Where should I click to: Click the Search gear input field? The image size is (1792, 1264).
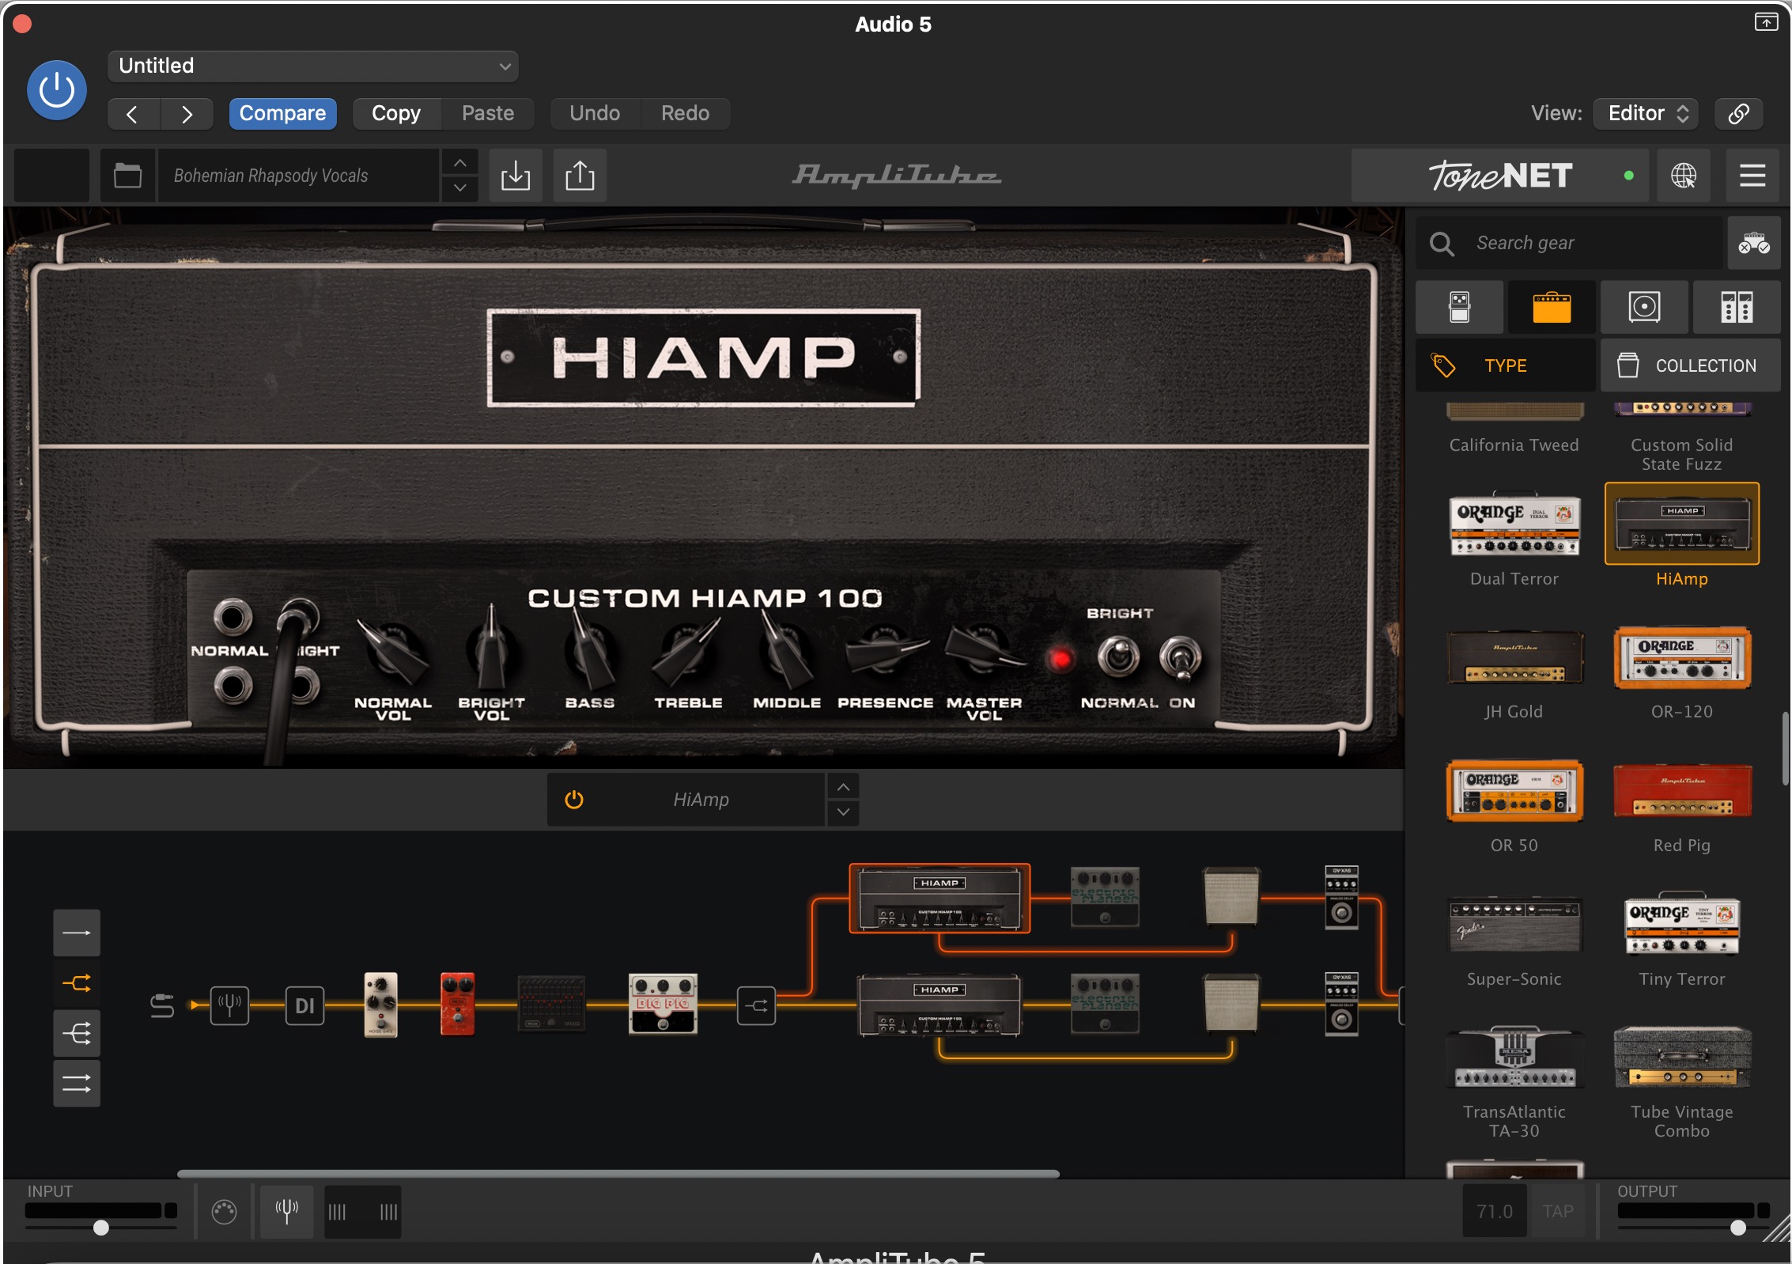(1569, 244)
